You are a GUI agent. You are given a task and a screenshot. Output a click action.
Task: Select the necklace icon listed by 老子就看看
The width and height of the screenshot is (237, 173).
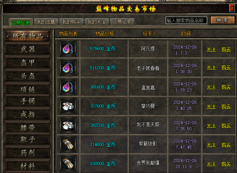[68, 67]
